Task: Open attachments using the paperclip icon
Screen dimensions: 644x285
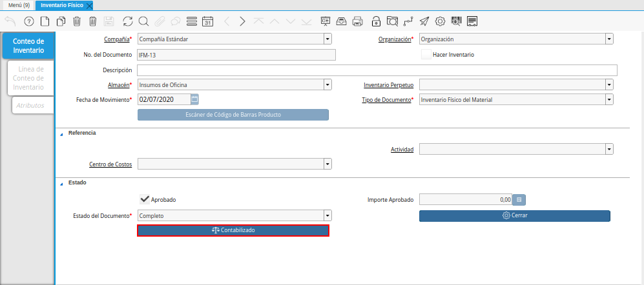Action: coord(160,21)
